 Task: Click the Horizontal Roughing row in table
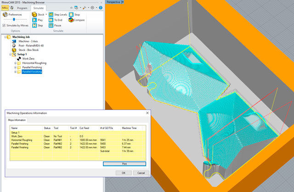(x=78, y=140)
